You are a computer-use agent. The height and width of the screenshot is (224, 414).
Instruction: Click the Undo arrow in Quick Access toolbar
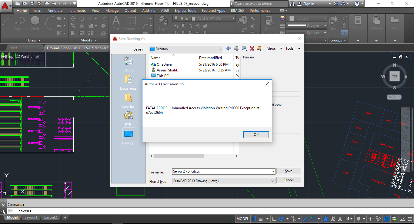pyautogui.click(x=54, y=4)
